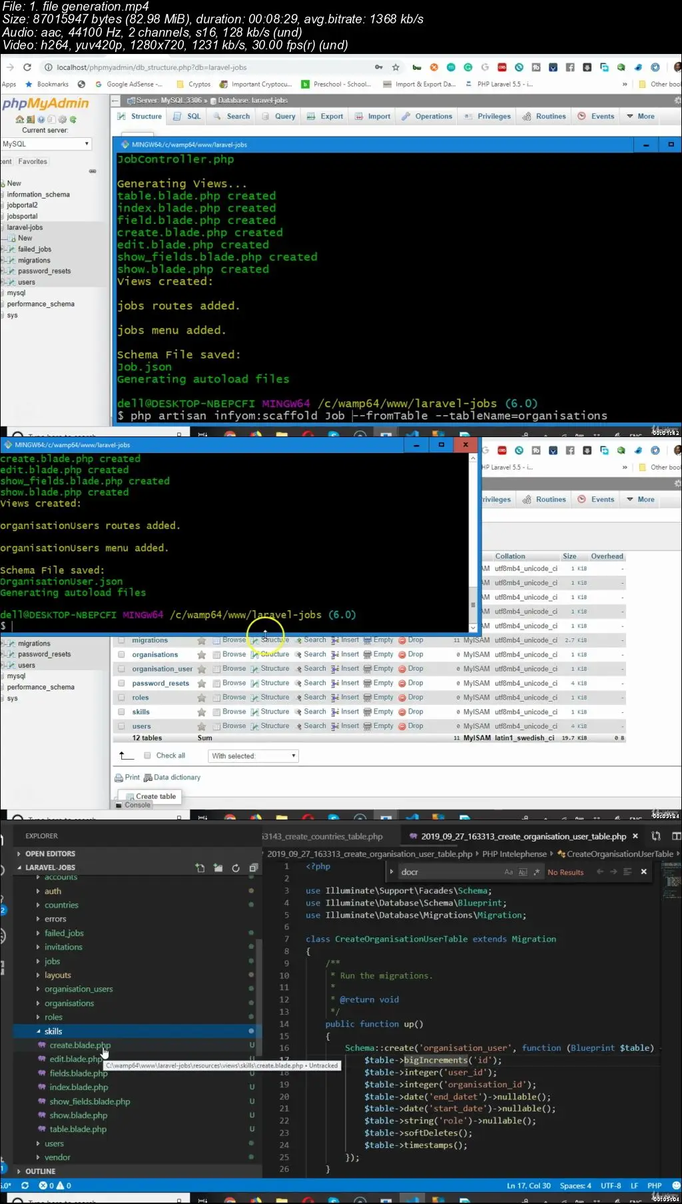Open the Structure tab in phpMyAdmin
Viewport: 682px width, 1204px height.
pyautogui.click(x=140, y=116)
